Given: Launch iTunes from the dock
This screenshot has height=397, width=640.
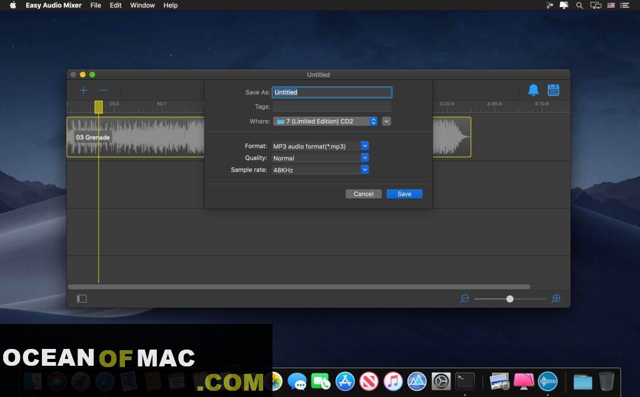Looking at the screenshot, I should pyautogui.click(x=393, y=382).
